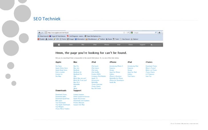This screenshot has height=130, width=208.
Task: Open the Which Mac are you? link
Action: pyautogui.click(x=80, y=78)
